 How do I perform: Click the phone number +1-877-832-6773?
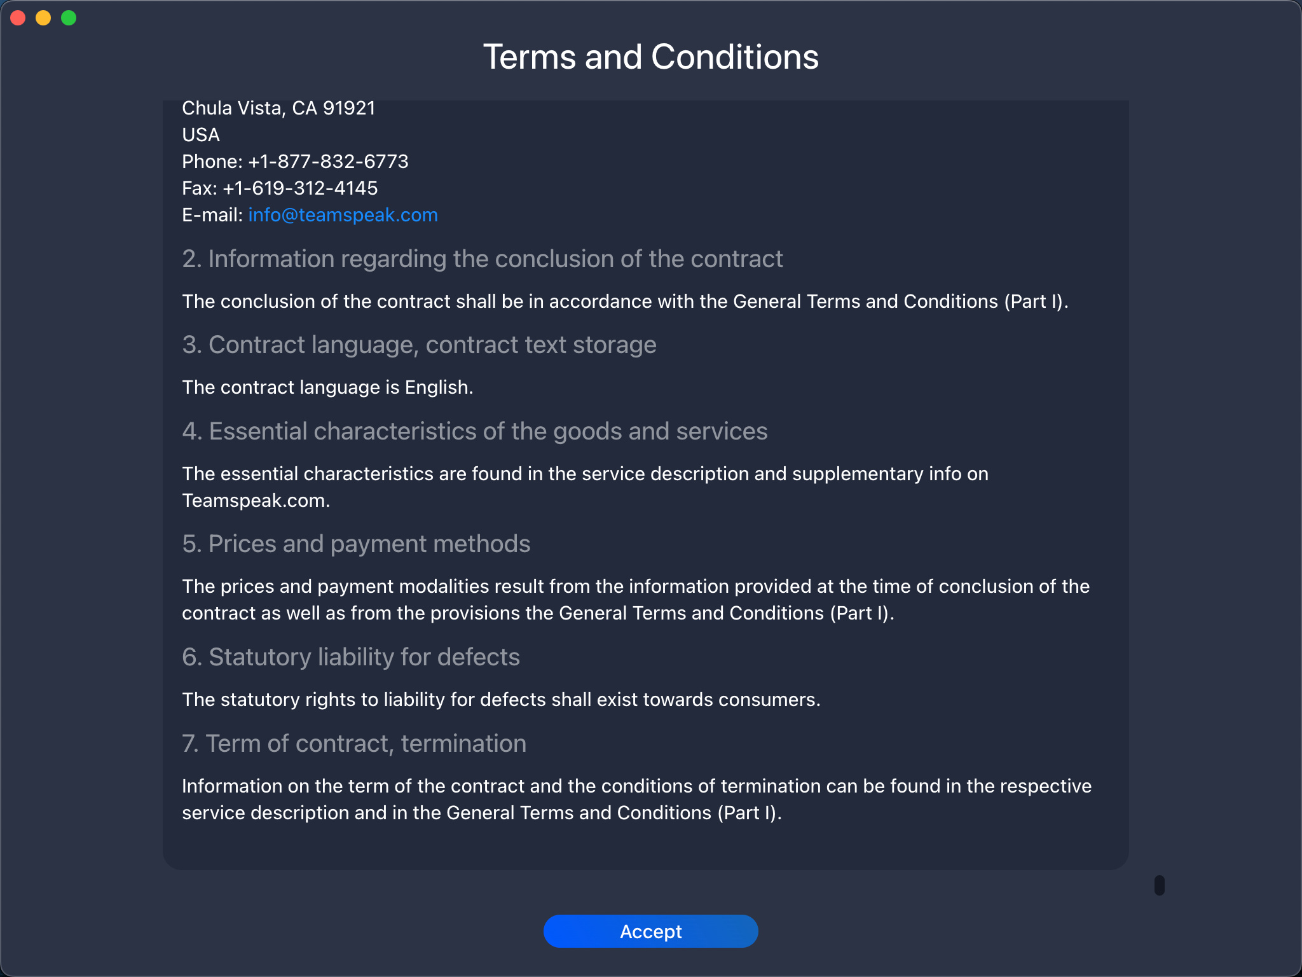coord(328,162)
